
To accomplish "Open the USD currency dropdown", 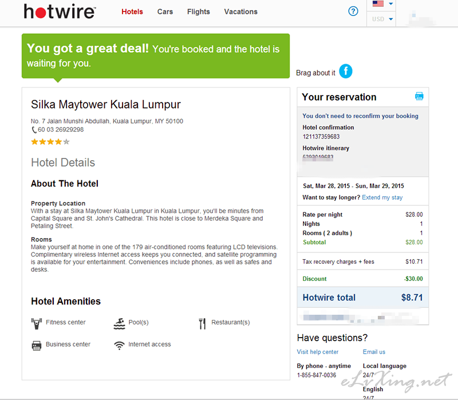I will click(382, 19).
